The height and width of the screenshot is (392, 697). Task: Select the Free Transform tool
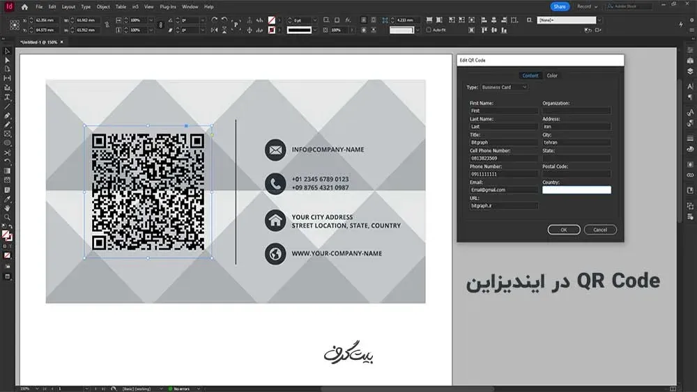tap(7, 162)
